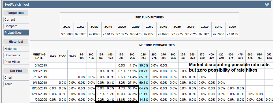The image size is (275, 103).
Task: Select the ZQZ9 contract column
Action: click(x=177, y=27)
